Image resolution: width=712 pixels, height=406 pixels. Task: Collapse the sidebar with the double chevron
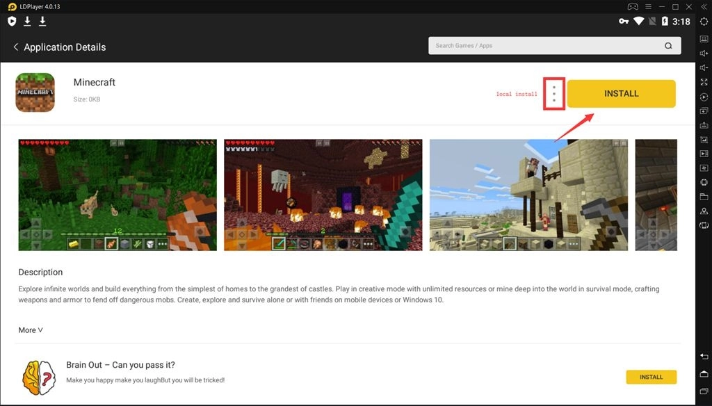(x=704, y=6)
